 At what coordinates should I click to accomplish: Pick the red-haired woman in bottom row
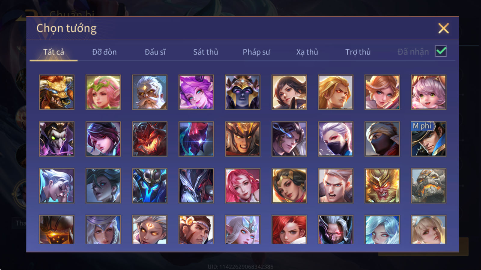[289, 229]
